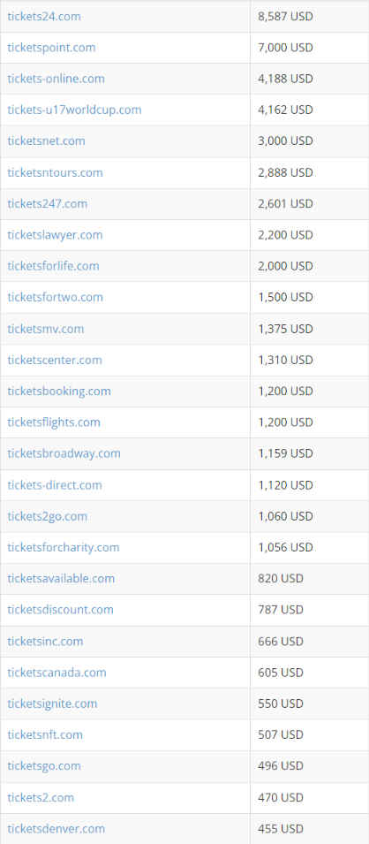Click the ticketsmv.com domain link
Viewport: 369px width, 844px height.
pyautogui.click(x=46, y=329)
